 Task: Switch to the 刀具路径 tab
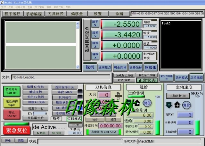55,14
